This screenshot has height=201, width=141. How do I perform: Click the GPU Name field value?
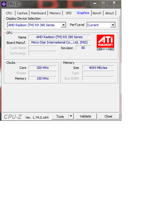pos(59,37)
